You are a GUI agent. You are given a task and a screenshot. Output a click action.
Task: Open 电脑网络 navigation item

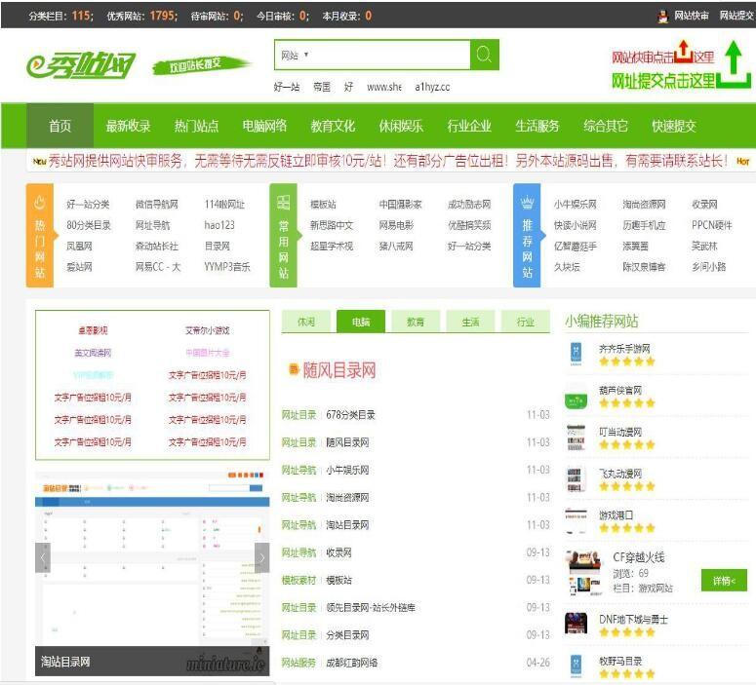click(264, 126)
